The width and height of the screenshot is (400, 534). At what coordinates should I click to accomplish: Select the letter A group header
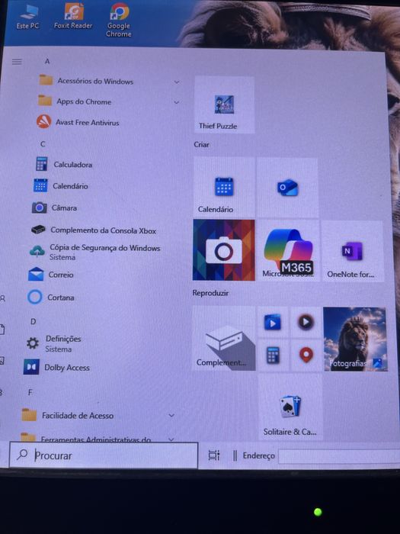coord(47,61)
